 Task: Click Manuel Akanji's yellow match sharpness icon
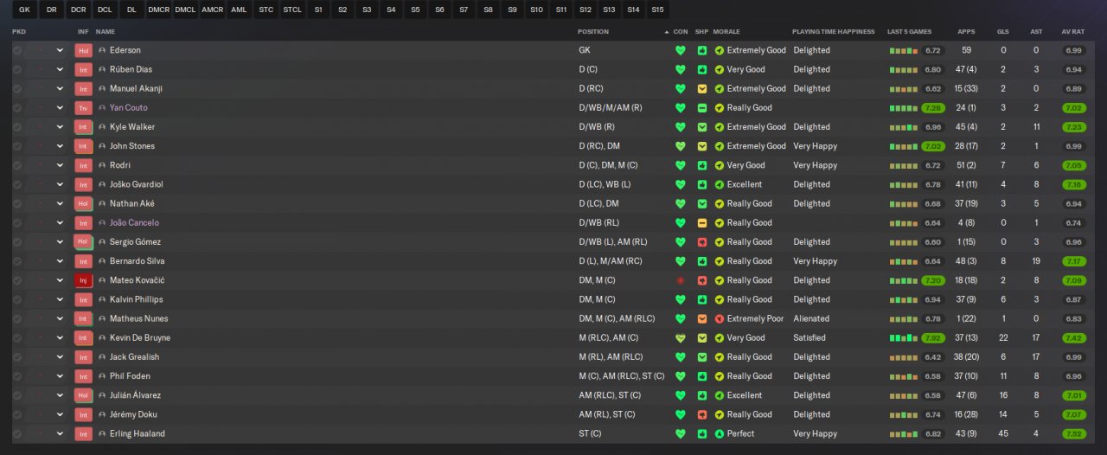[702, 88]
